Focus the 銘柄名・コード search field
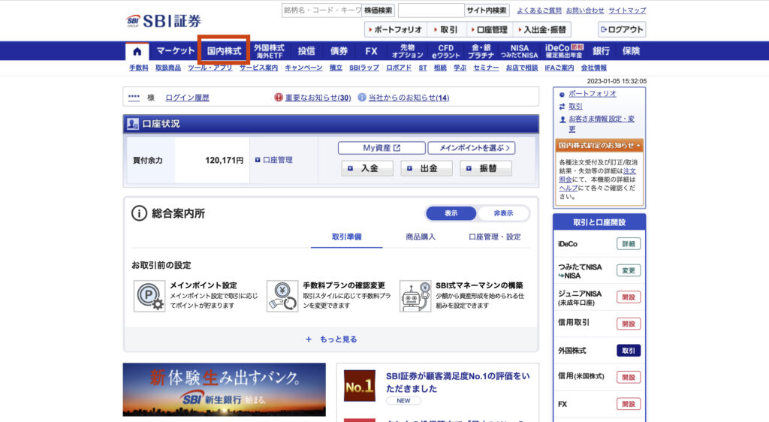 coord(321,11)
